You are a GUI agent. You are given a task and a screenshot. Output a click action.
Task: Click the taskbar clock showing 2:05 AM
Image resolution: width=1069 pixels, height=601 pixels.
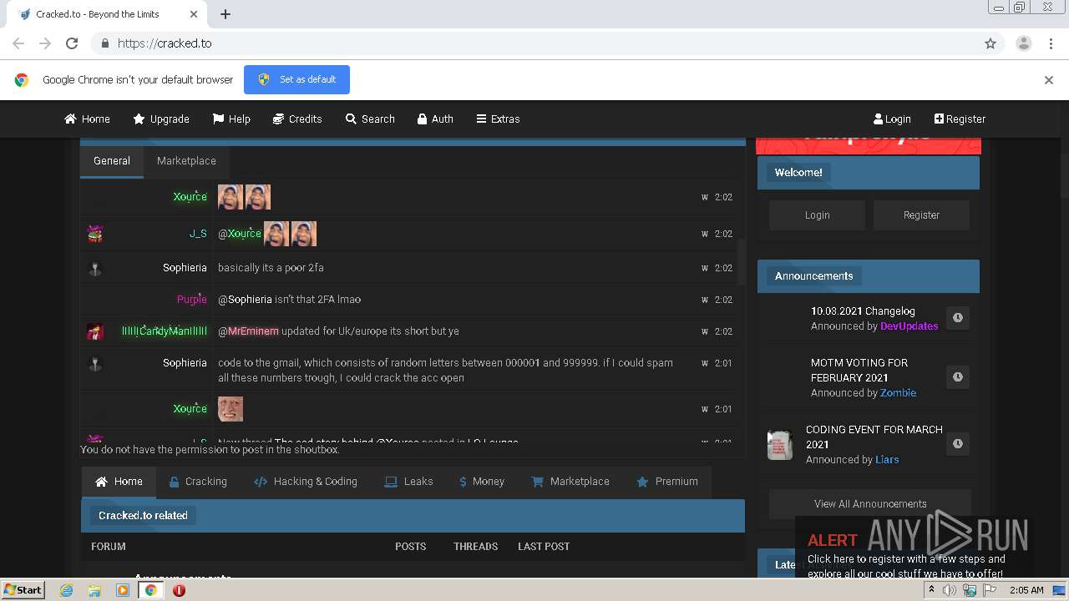tap(1026, 590)
